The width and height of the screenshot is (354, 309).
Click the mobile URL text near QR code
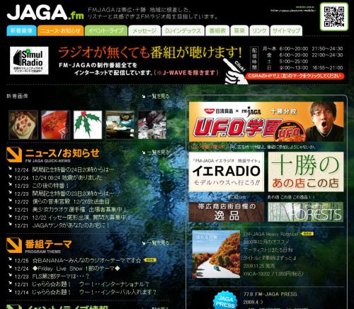click(x=293, y=11)
